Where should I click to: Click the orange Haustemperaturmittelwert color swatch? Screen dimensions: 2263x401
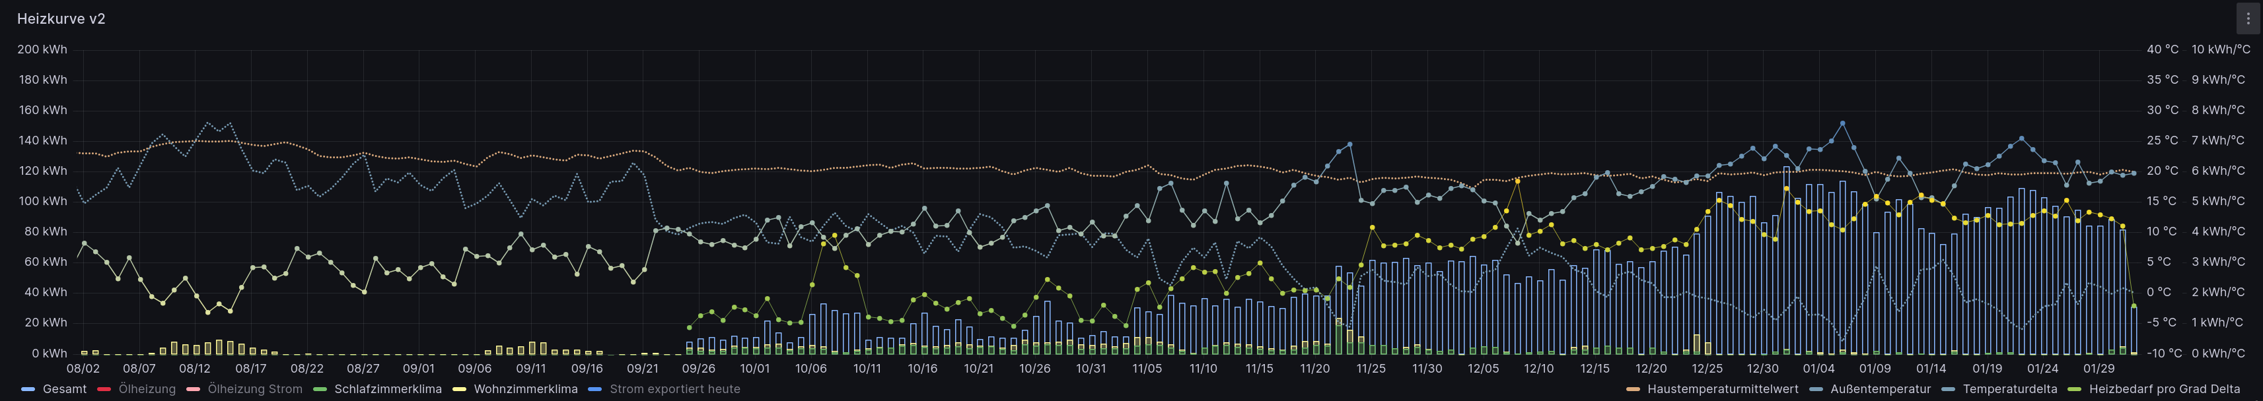1633,388
